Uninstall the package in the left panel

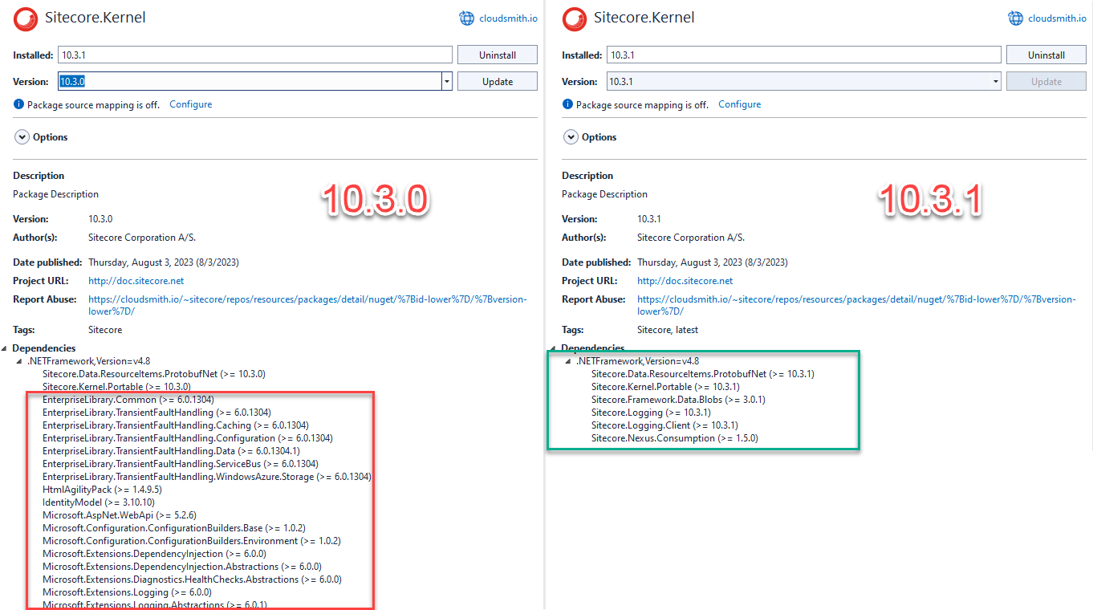498,55
